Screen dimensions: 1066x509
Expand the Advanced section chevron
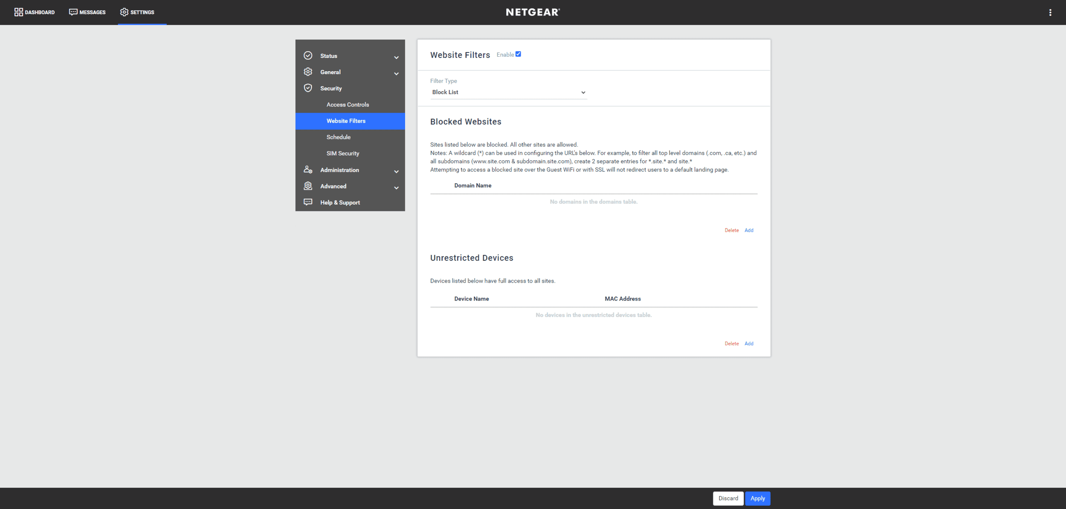point(396,188)
